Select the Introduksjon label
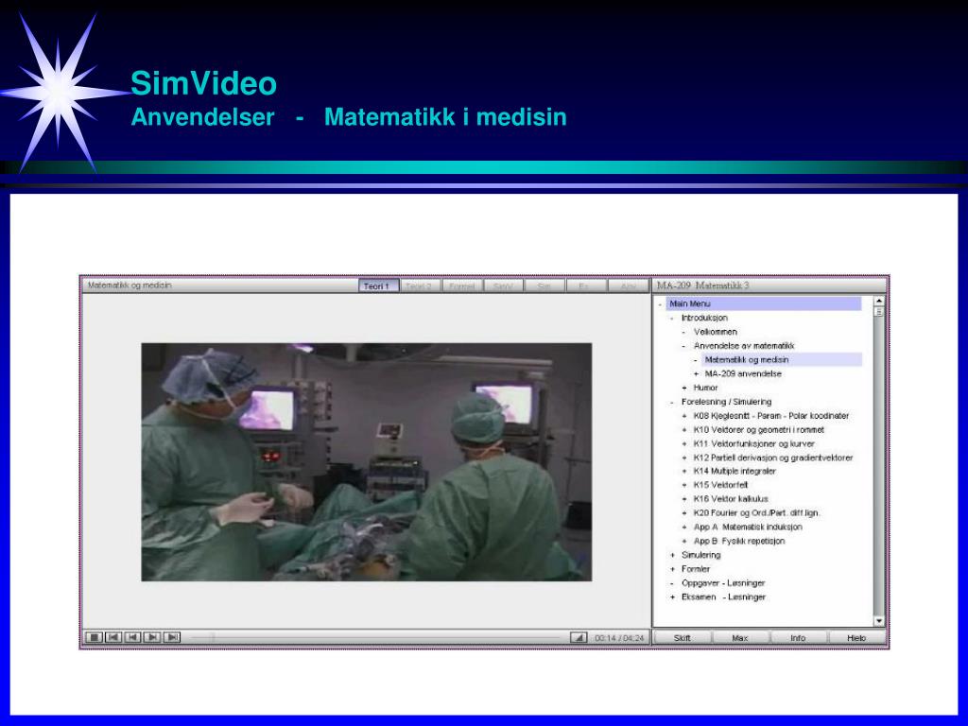 (x=704, y=318)
